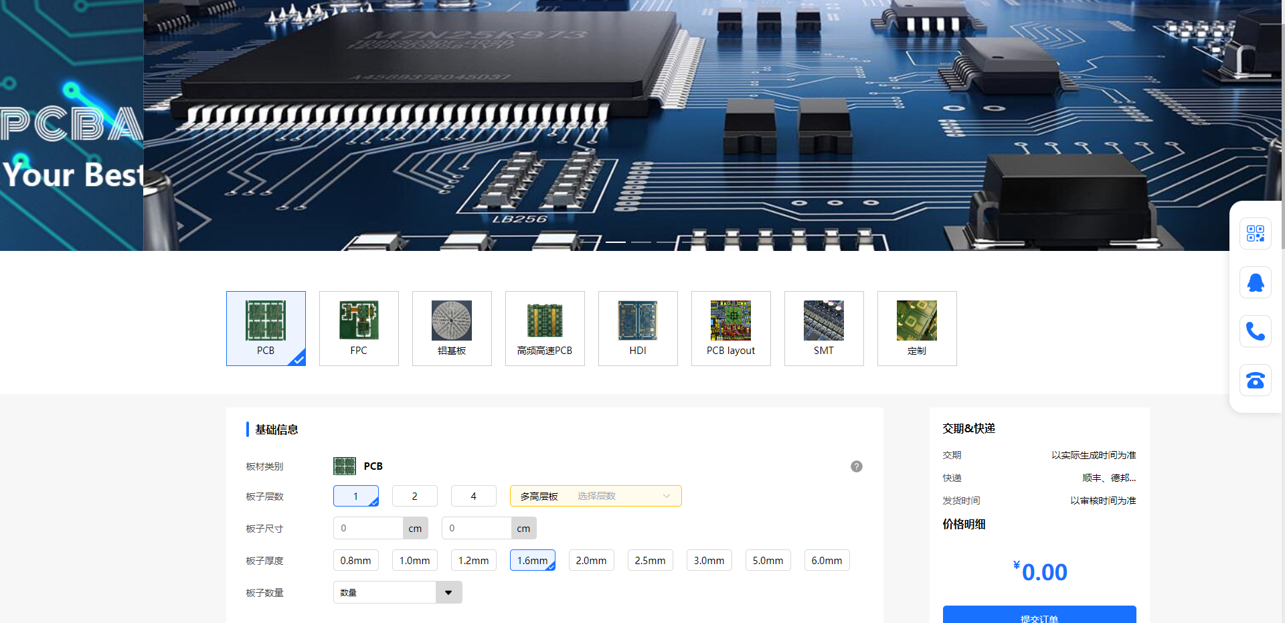Select the FPC product category
Image resolution: width=1285 pixels, height=623 pixels.
tap(359, 329)
